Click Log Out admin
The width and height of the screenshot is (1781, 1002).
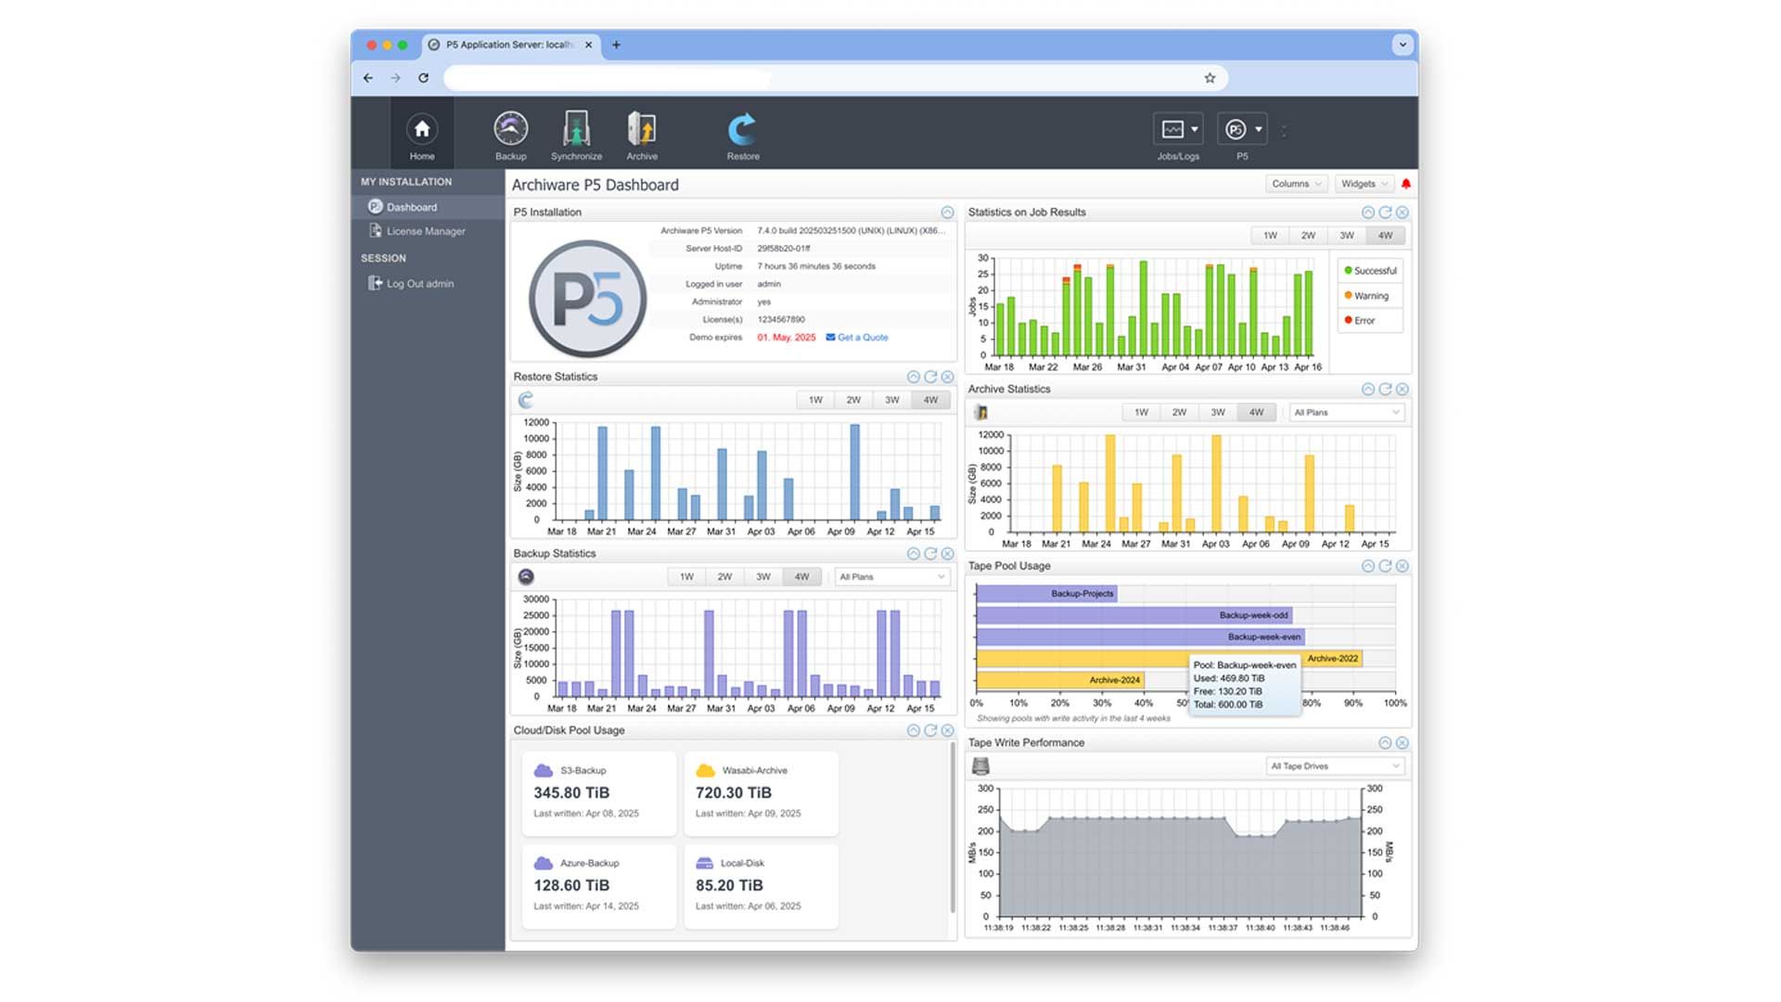coord(419,283)
